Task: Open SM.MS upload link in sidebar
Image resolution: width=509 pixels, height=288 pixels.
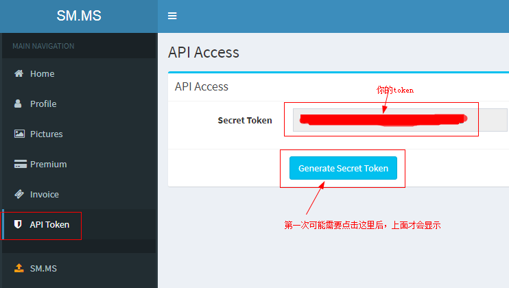Action: click(x=79, y=268)
